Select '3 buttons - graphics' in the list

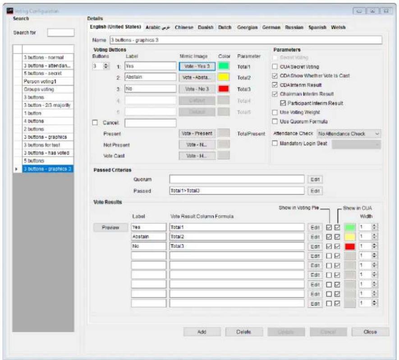pyautogui.click(x=48, y=137)
